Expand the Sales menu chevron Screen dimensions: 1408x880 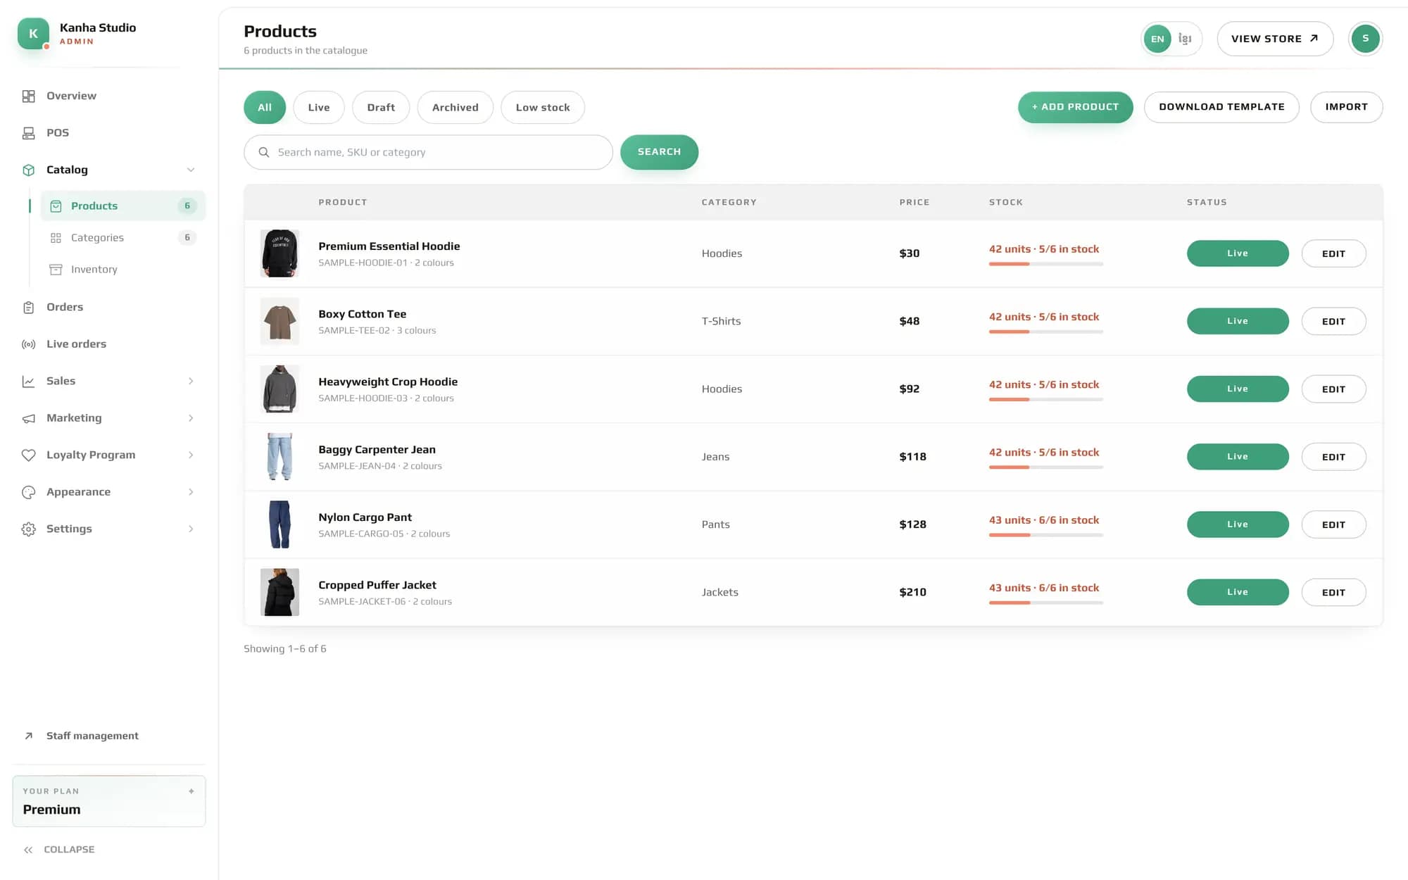[191, 381]
